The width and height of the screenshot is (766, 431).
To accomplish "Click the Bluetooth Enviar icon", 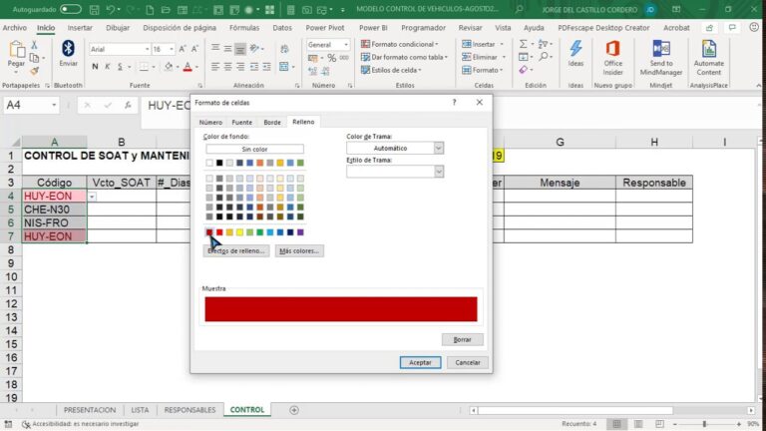I will [x=68, y=50].
